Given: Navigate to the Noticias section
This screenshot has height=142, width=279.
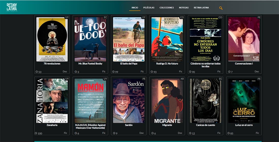Looking at the screenshot, I should point(184,8).
